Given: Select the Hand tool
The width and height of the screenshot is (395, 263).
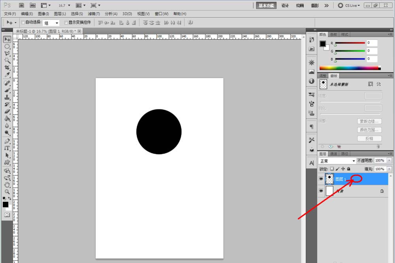Looking at the screenshot, I should (7, 184).
